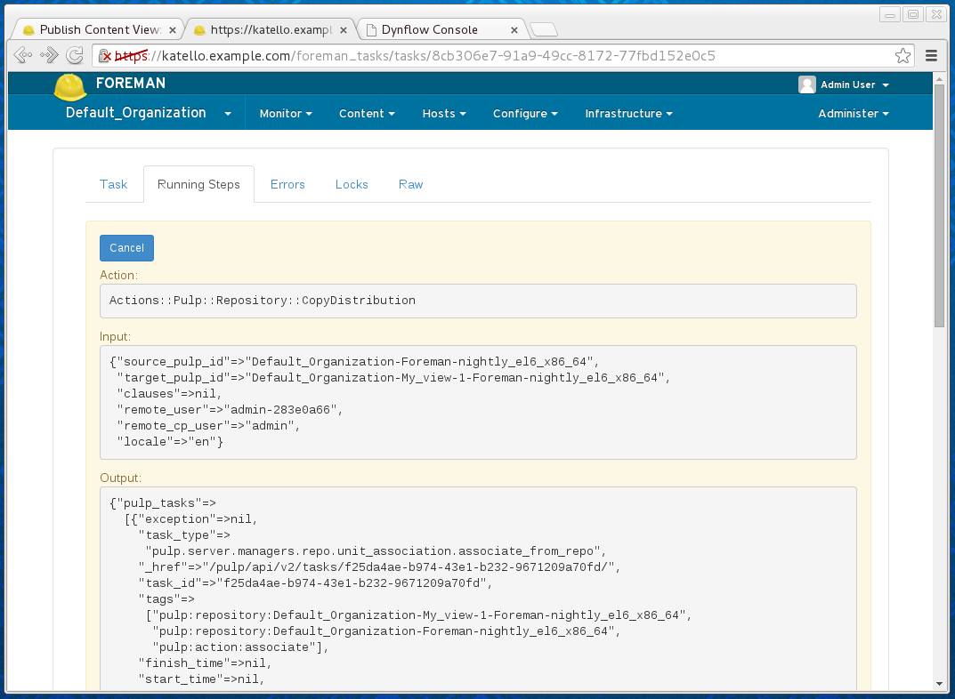Reload the page with the refresh icon
955x699 pixels.
[75, 56]
